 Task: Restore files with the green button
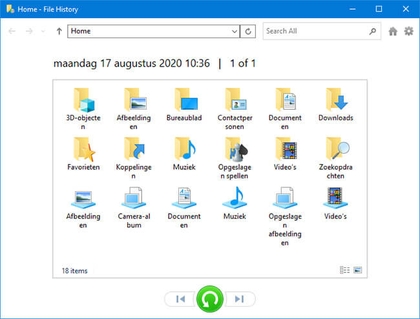coord(210,299)
